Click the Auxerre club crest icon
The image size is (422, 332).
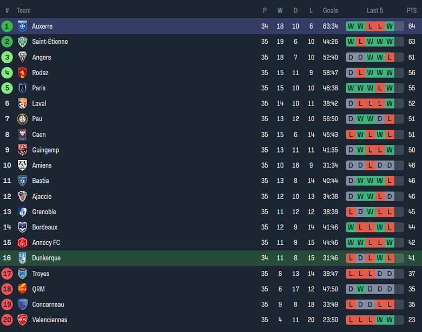click(x=22, y=26)
